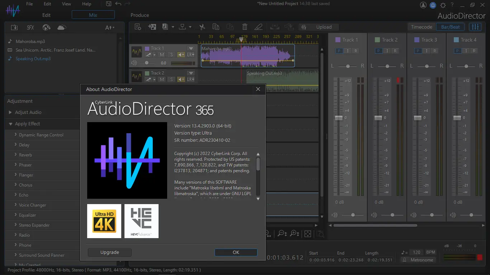490x275 pixels.
Task: Click the trash can delete icon
Action: coord(245,27)
